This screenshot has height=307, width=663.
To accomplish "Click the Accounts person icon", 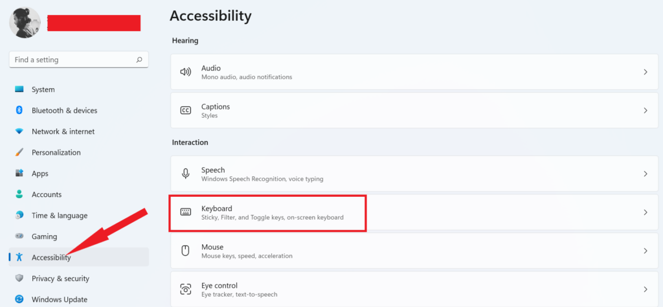I will 19,194.
